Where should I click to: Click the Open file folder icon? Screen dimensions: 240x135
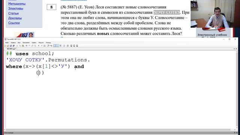point(7,46)
